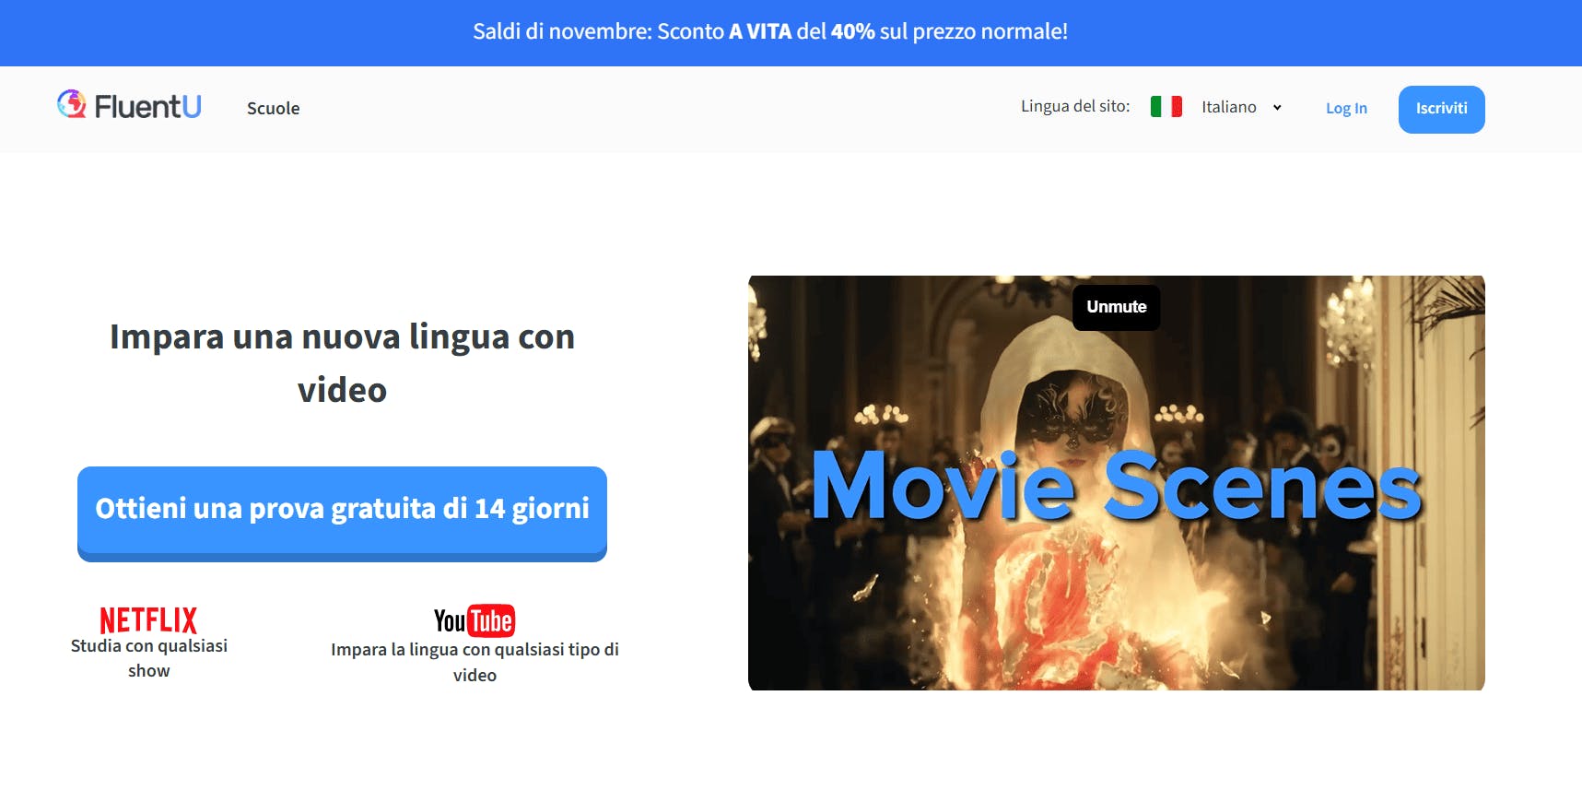
Task: Click the Italian flag icon
Action: pos(1166,107)
